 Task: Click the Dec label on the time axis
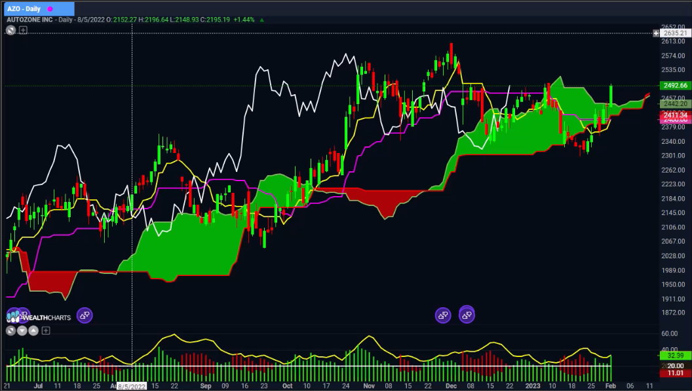pos(451,386)
